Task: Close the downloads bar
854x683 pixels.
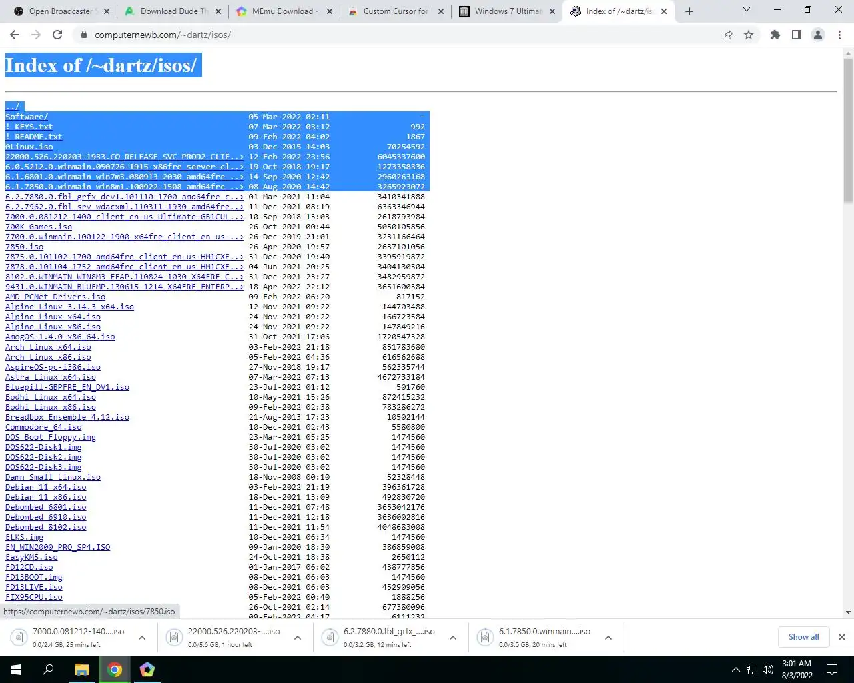Action: [x=842, y=637]
